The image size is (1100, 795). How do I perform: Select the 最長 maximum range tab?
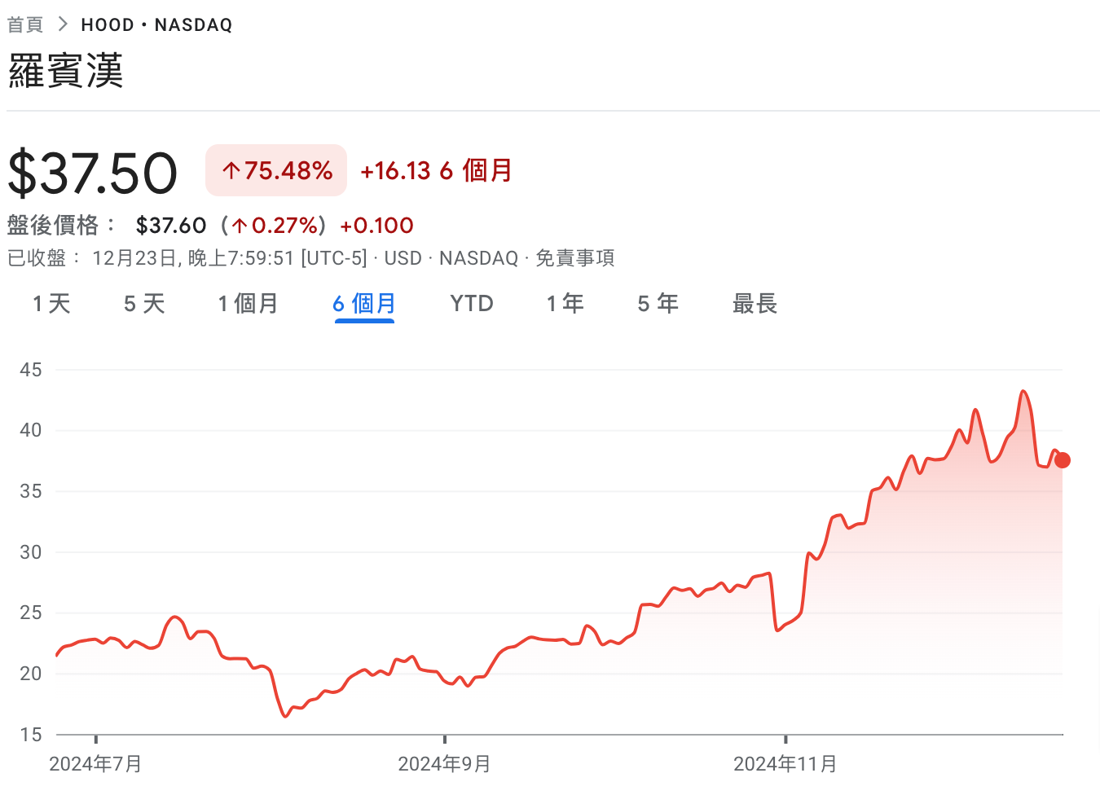(755, 304)
